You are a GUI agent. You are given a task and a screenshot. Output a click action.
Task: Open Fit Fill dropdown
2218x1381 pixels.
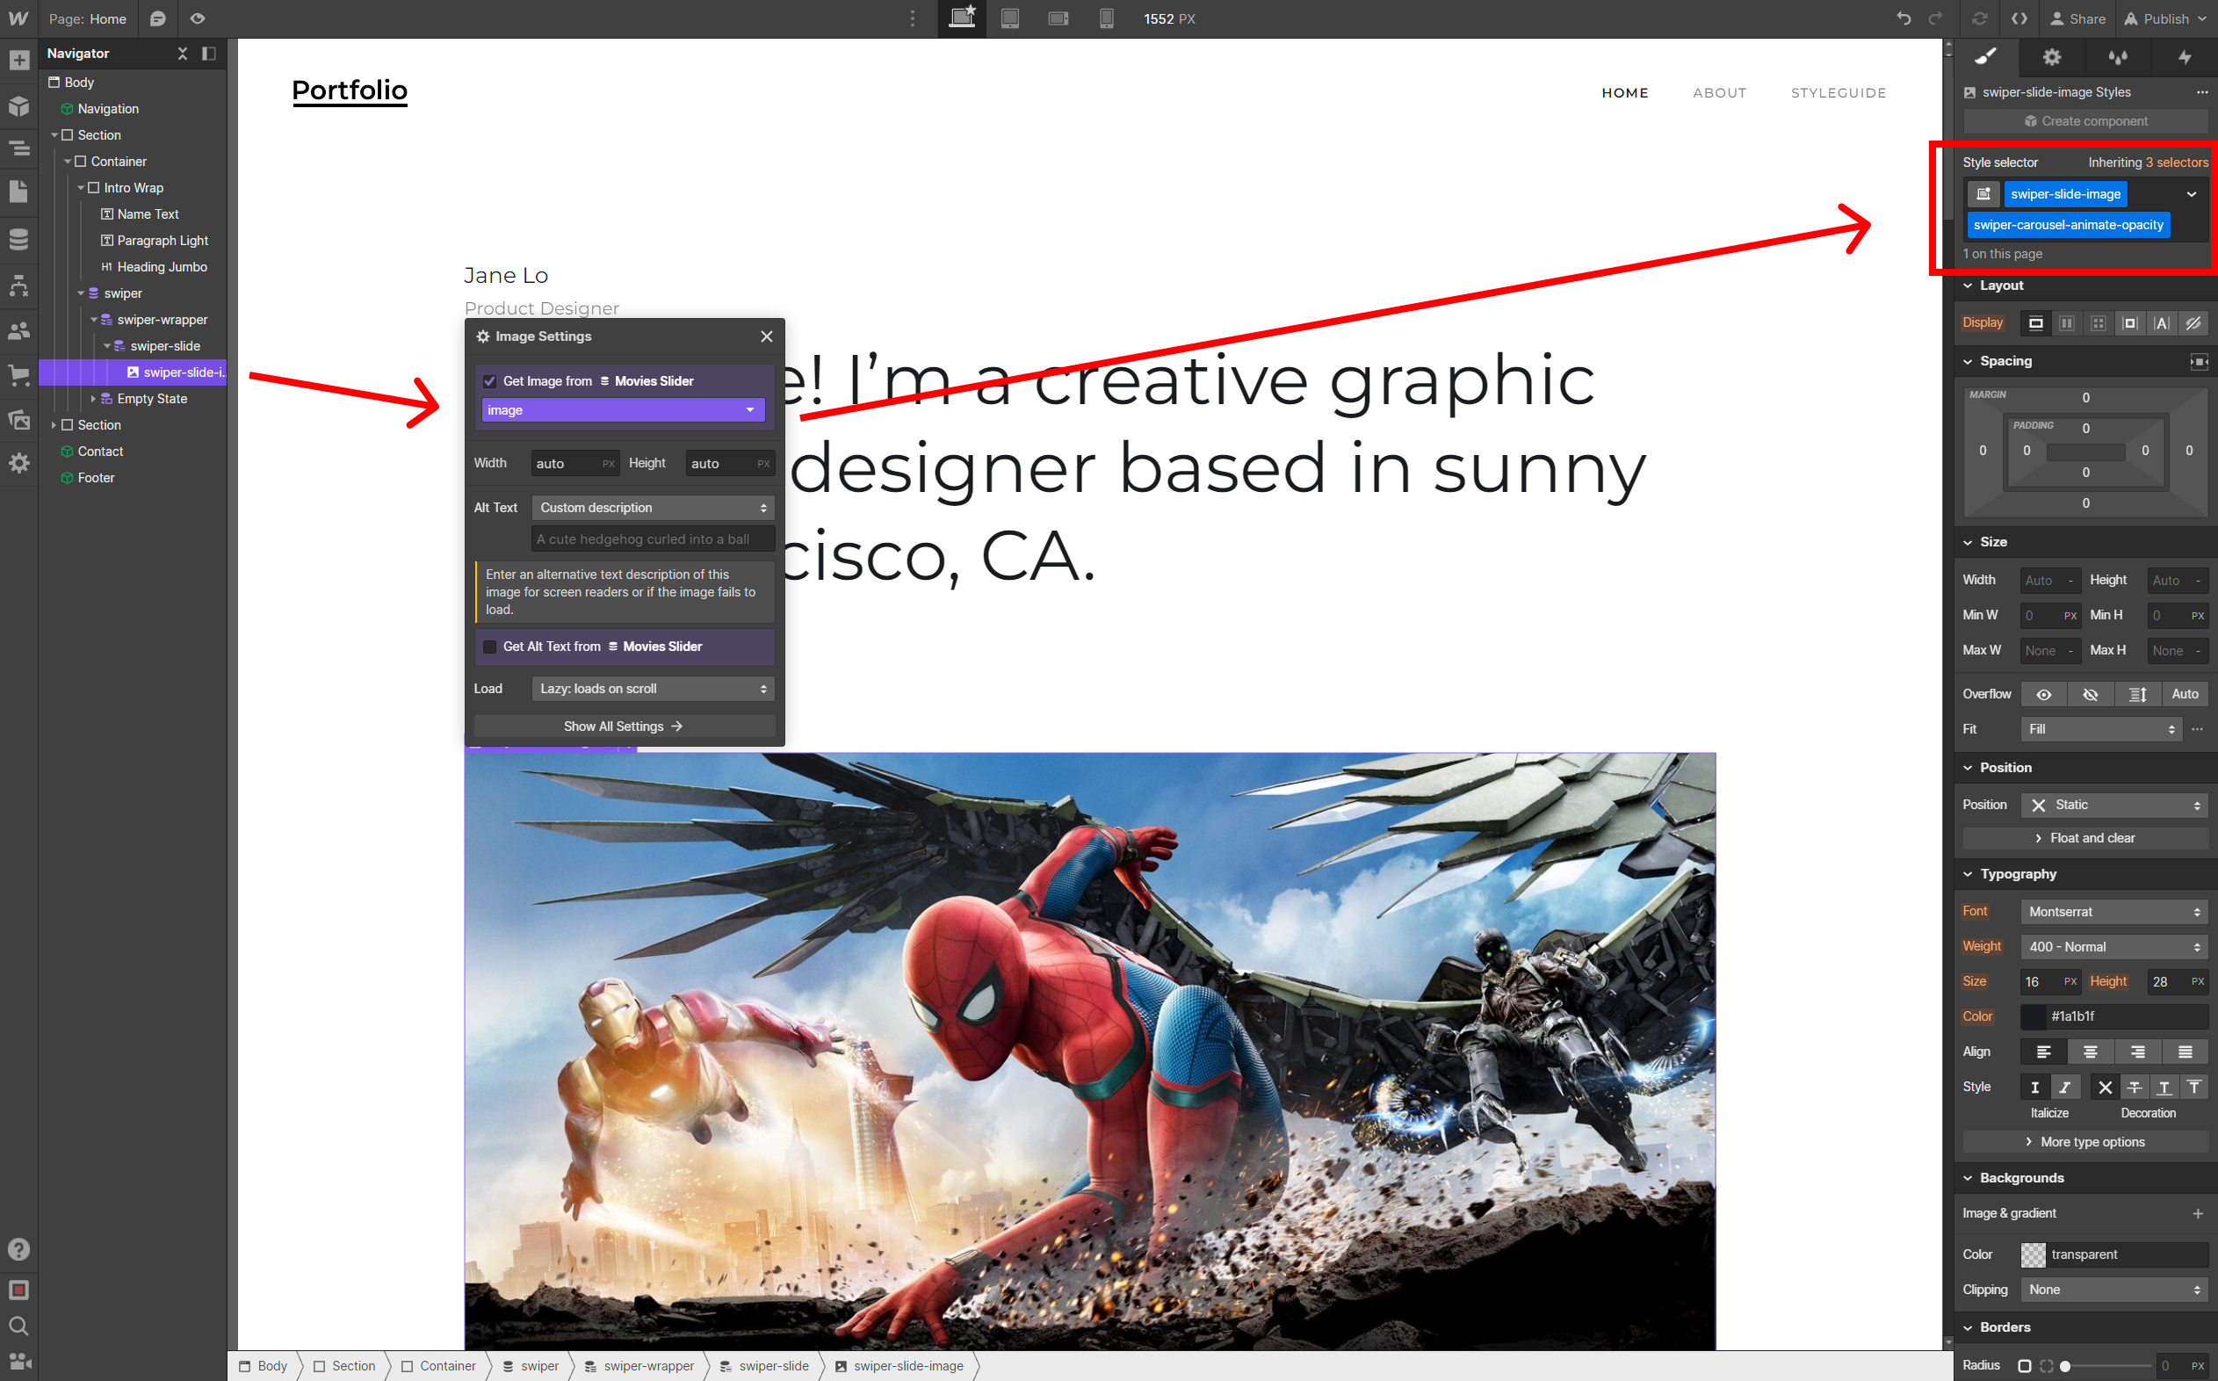[x=2100, y=729]
